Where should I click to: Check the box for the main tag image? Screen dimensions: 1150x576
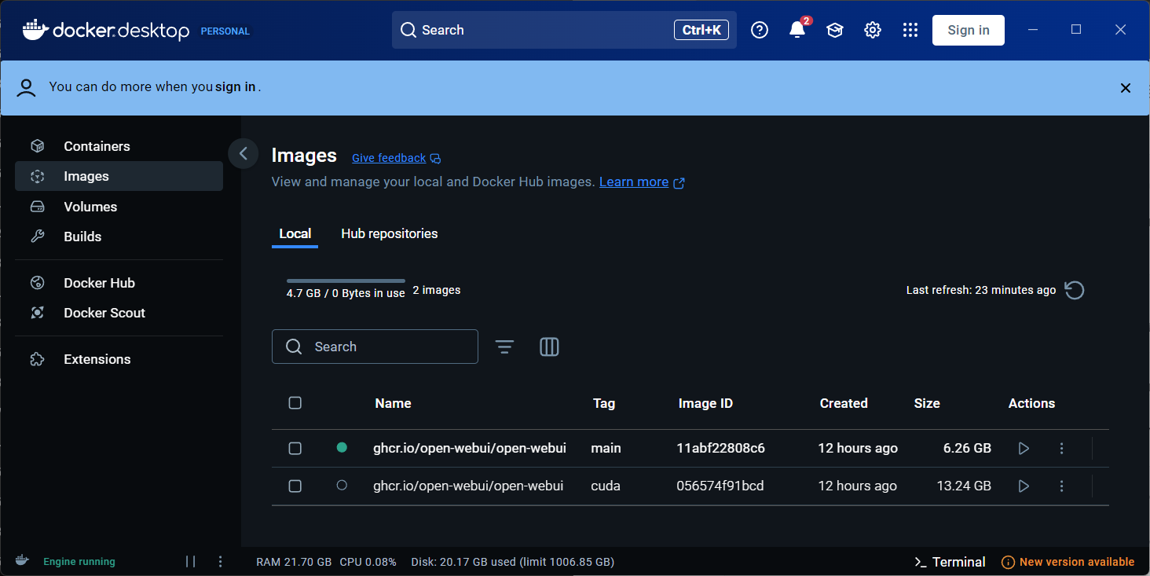click(x=295, y=448)
